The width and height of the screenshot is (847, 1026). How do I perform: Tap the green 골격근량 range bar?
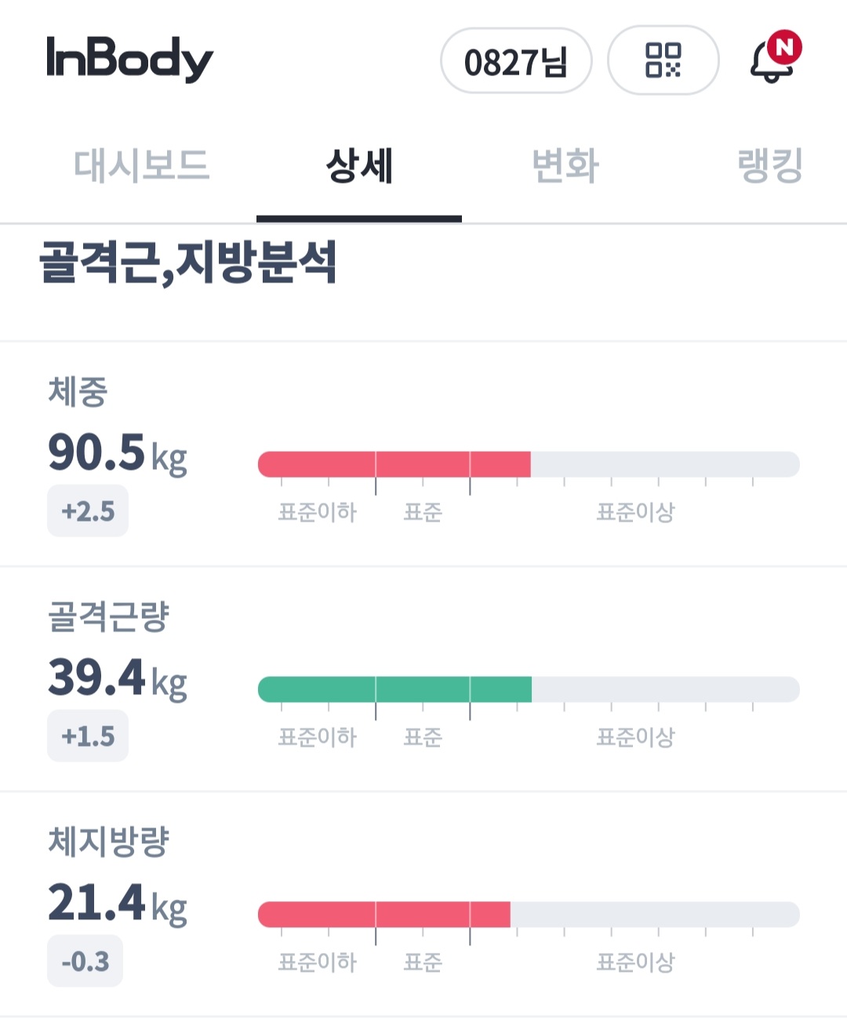pos(394,689)
